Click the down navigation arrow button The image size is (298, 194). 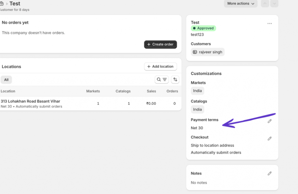[x=274, y=3]
